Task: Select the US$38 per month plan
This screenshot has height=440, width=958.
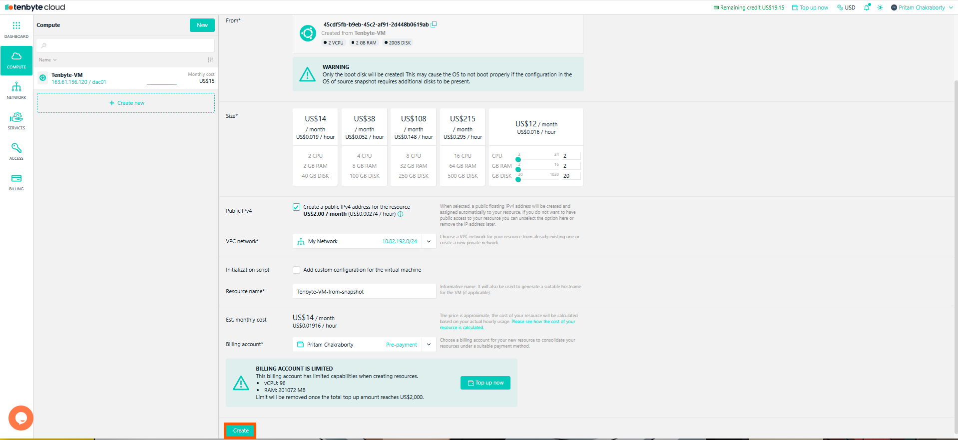Action: click(x=365, y=147)
